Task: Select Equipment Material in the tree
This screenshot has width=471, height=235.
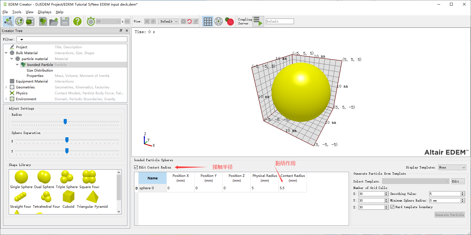Action: (32, 81)
